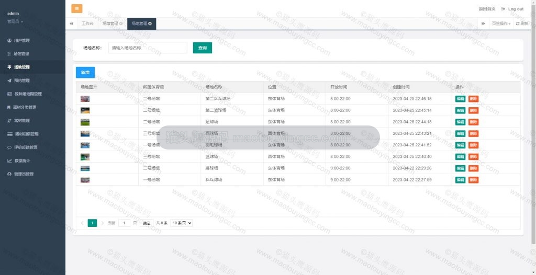Switch to the 场馆管理 tab

[x=112, y=24]
